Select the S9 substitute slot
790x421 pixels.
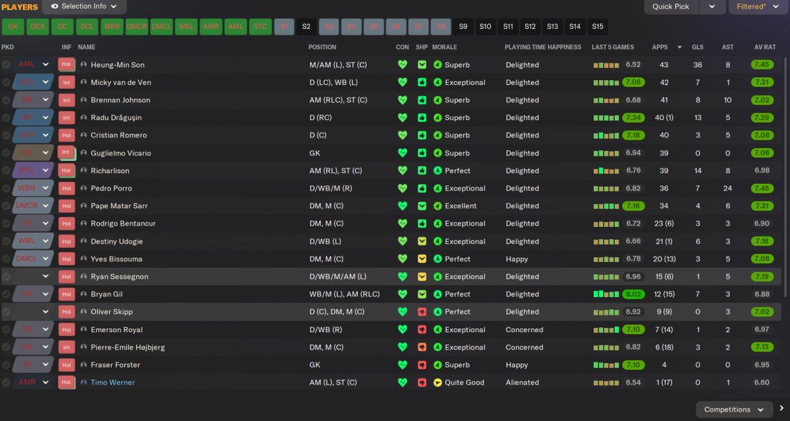tap(464, 27)
